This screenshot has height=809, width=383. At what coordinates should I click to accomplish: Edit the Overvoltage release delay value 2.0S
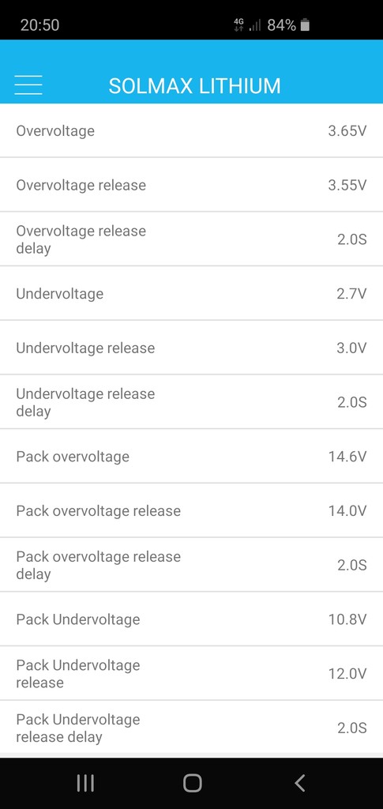[x=352, y=240]
